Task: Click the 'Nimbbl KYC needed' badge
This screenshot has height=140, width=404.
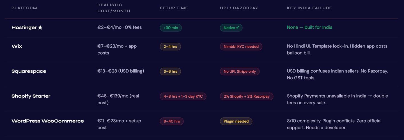Action: tap(241, 47)
